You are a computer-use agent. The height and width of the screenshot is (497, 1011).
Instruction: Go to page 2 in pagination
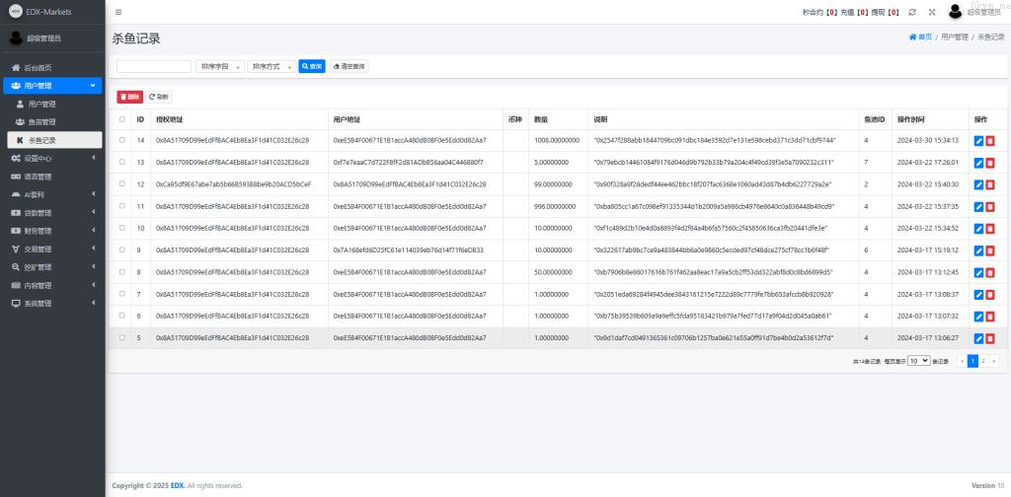[x=983, y=362]
